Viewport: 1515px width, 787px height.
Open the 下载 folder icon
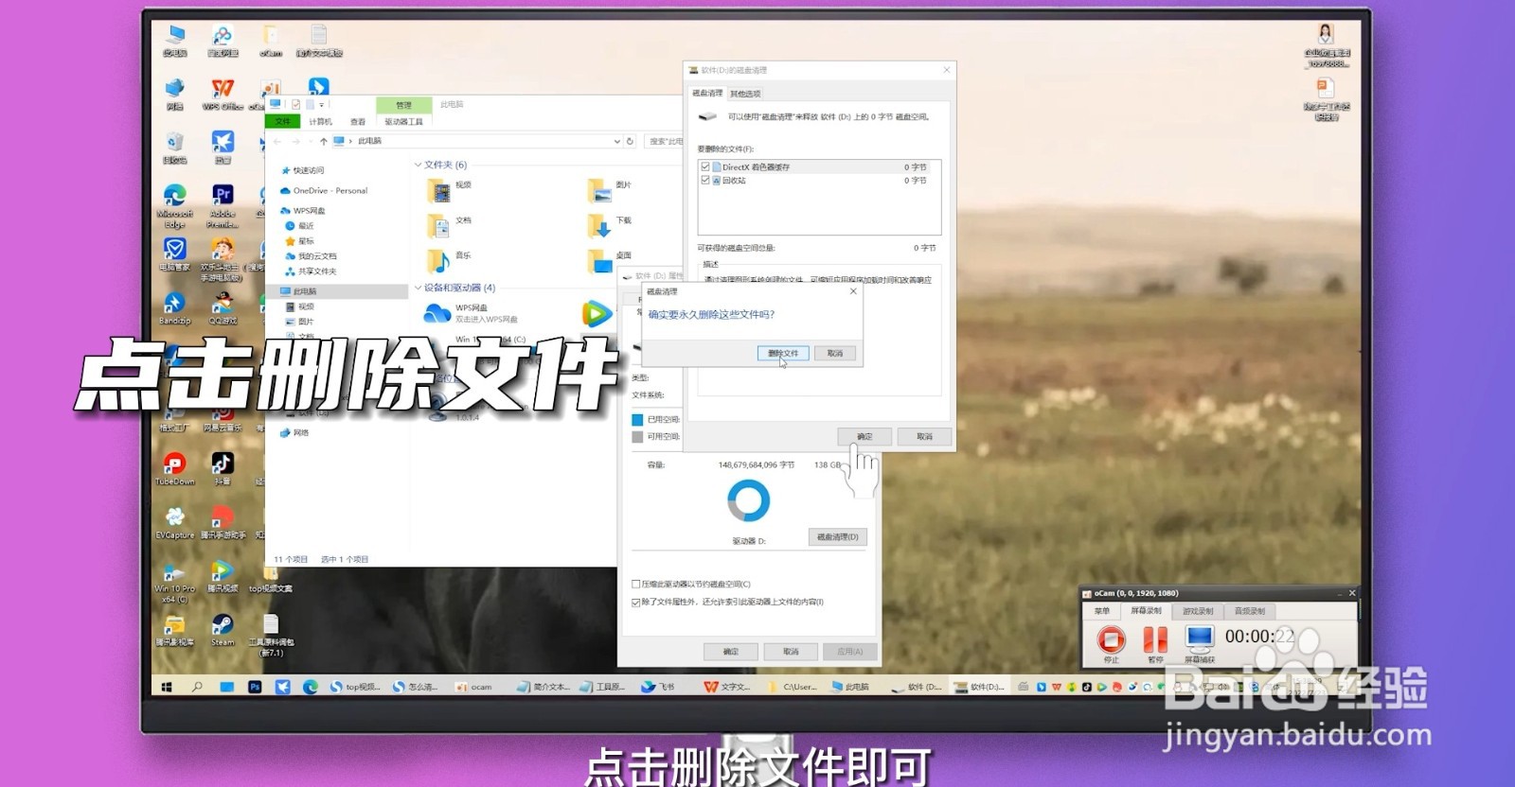pos(598,225)
